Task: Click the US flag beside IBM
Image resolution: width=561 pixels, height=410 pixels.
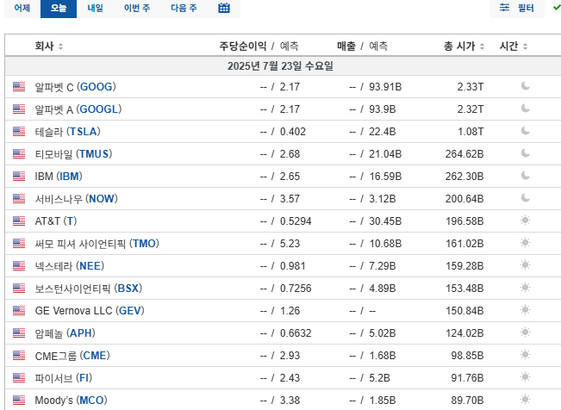Action: click(19, 176)
